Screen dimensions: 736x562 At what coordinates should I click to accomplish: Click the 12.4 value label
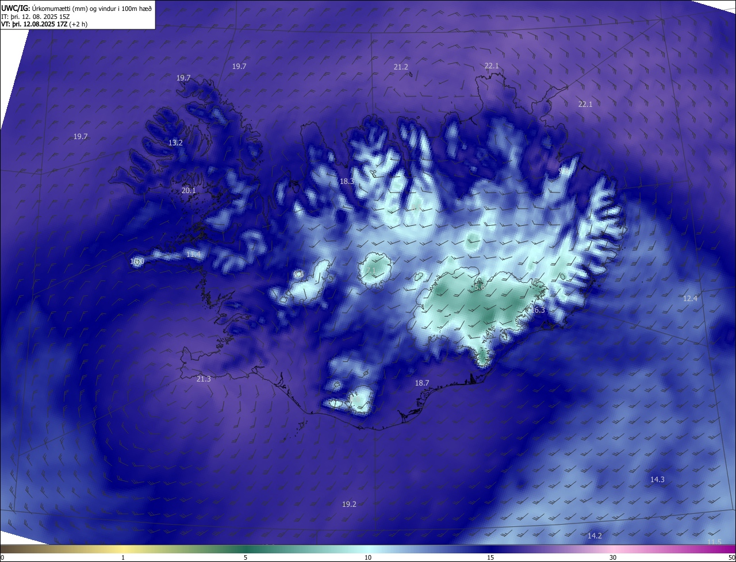coord(690,298)
